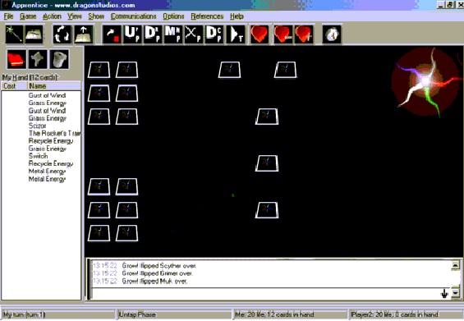Go to Draw Phase (DP) icon
This screenshot has width=464, height=321.
coord(153,34)
